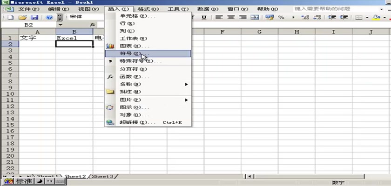391x186 pixels.
Task: Choose 单元格 (Cells) from the Insert menu
Action: click(148, 16)
